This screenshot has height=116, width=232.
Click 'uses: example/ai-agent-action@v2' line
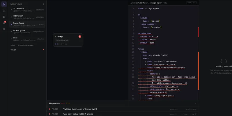(166, 68)
